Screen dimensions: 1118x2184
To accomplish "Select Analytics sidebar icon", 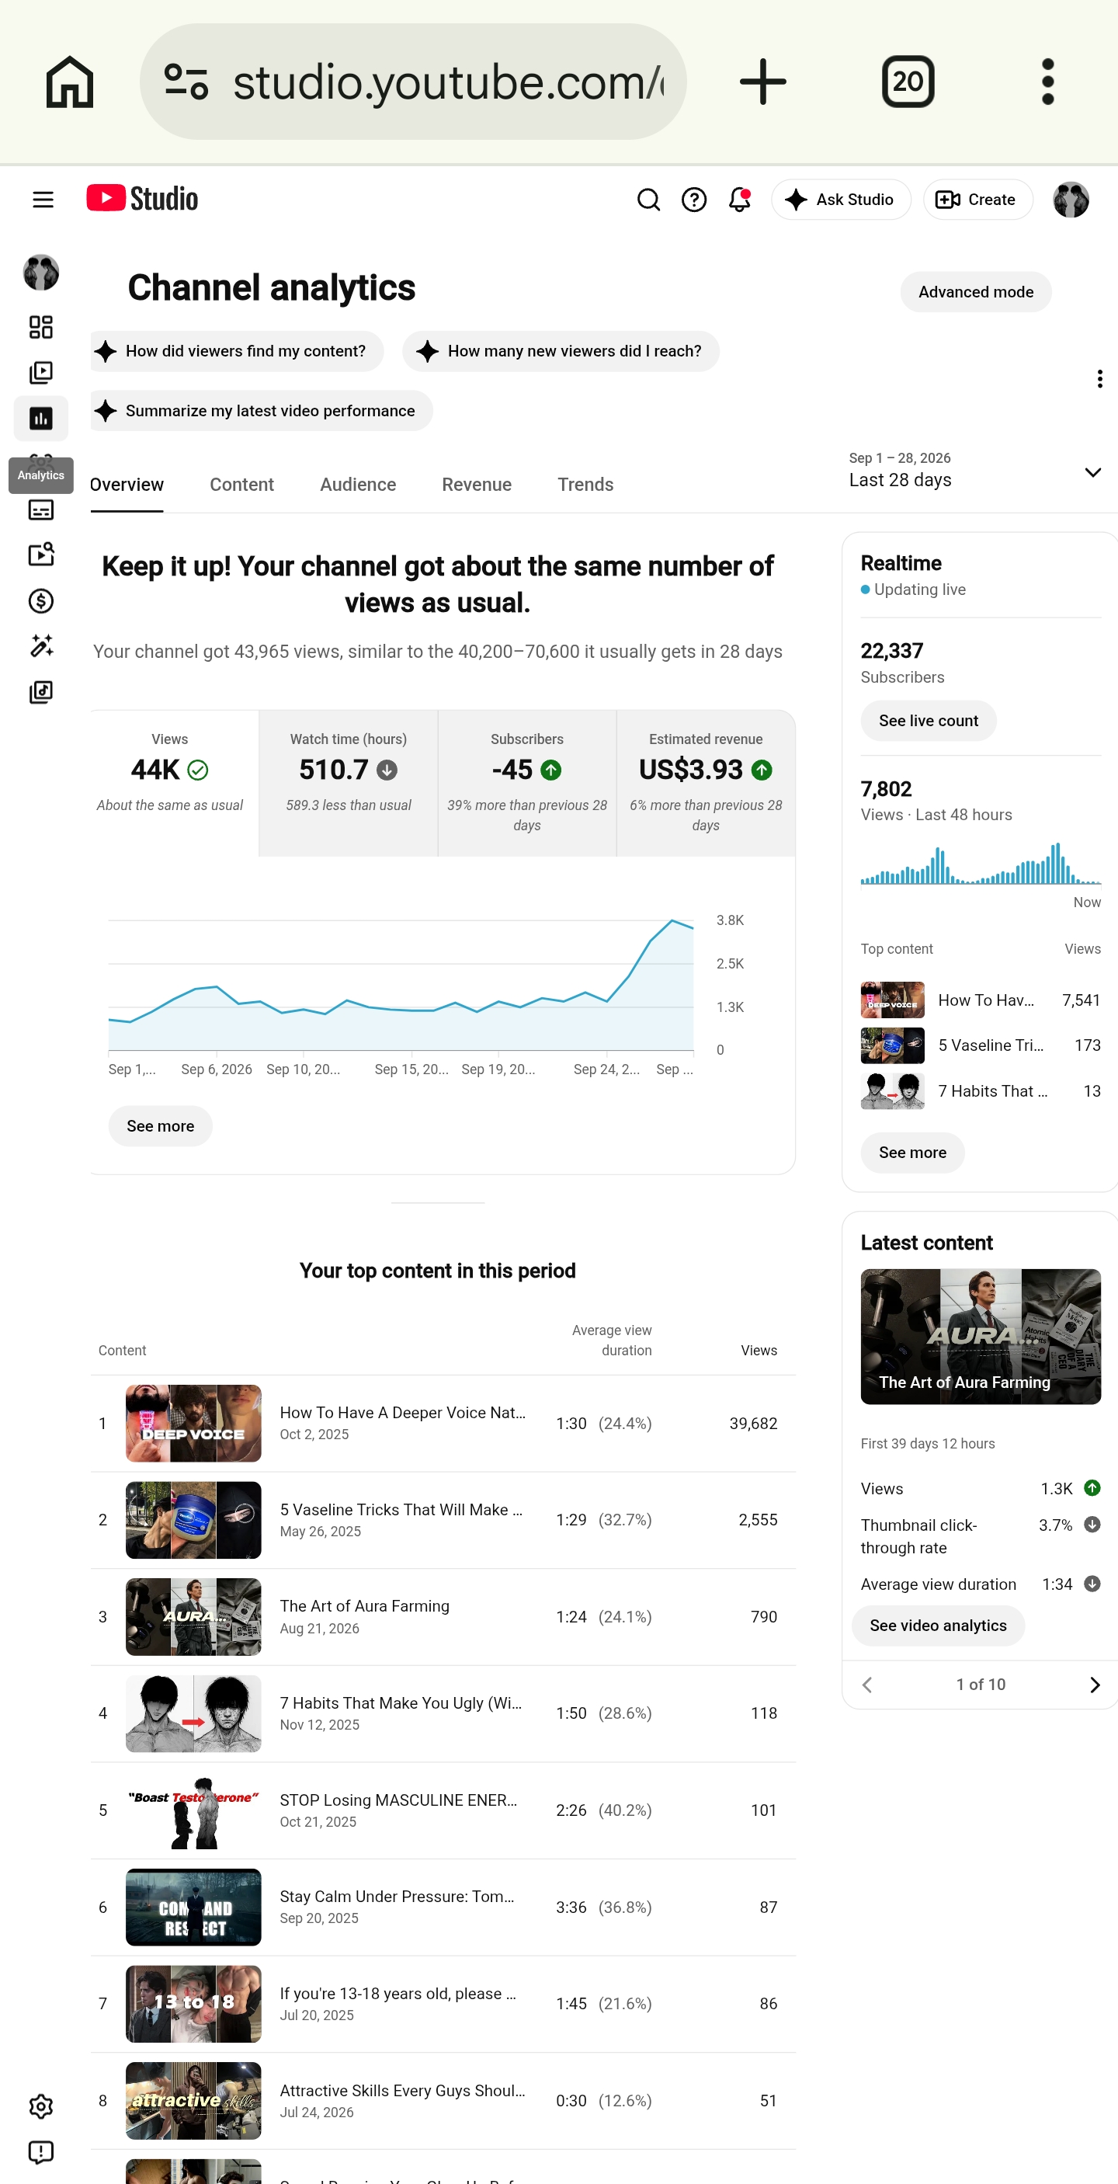I will (x=40, y=419).
